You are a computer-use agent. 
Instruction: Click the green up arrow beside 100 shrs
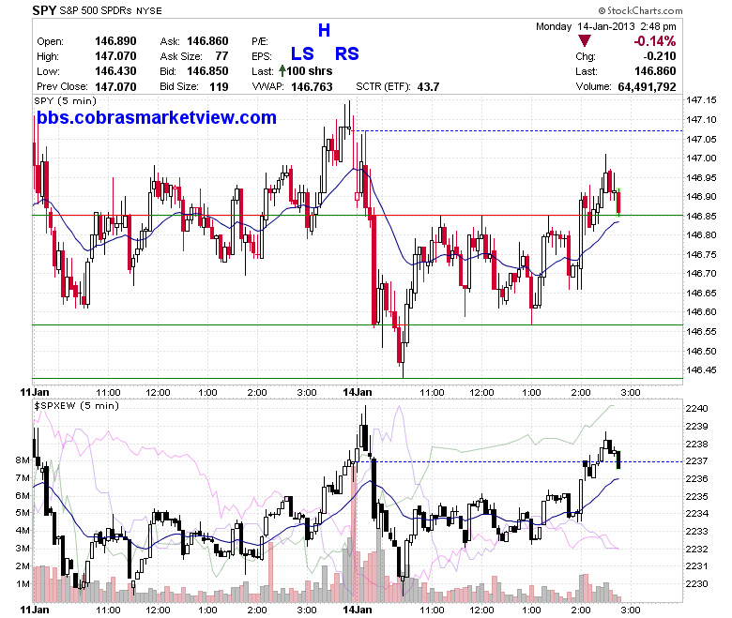(x=282, y=71)
